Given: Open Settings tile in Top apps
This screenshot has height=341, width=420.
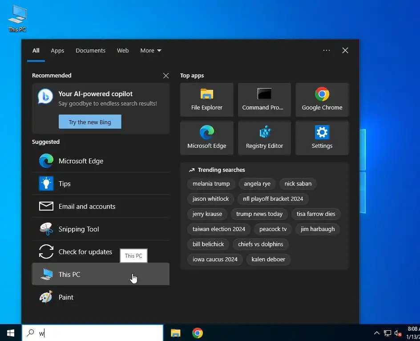Looking at the screenshot, I should tap(322, 138).
